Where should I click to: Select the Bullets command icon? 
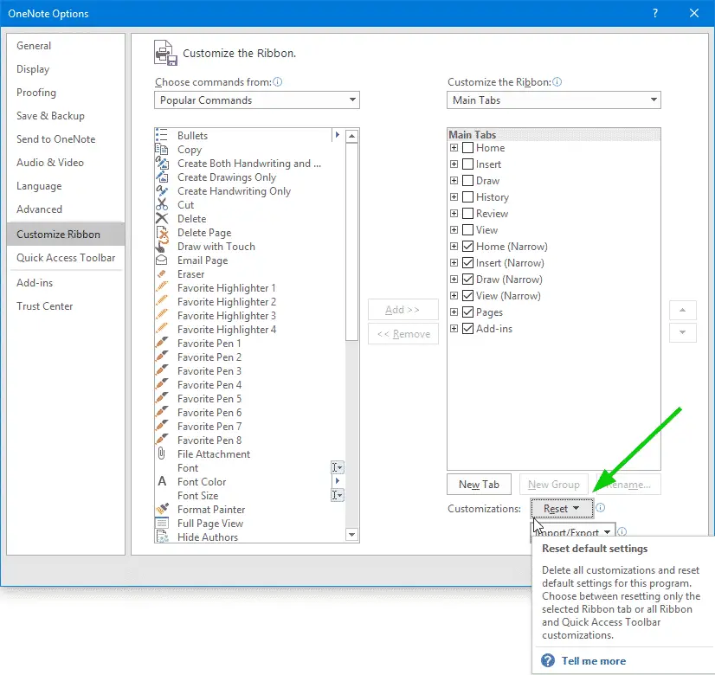[x=162, y=135]
